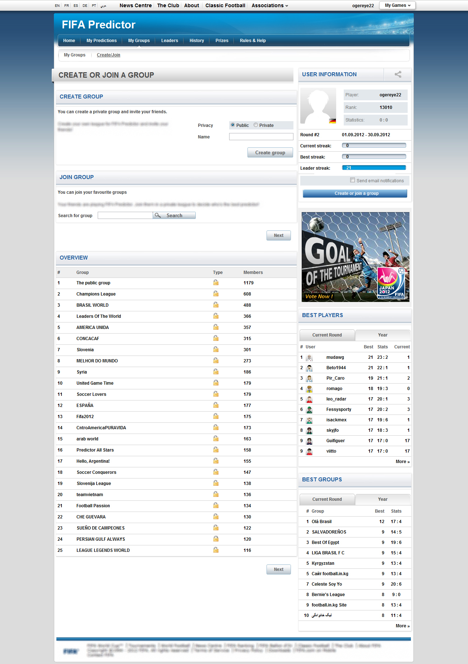Switch language to FR
Screen dimensions: 468x664
tap(66, 5)
